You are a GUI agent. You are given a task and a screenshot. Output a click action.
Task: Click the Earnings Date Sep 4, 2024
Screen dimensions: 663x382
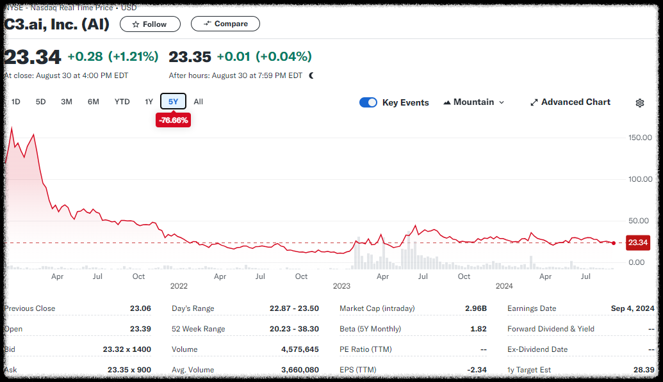pos(632,308)
